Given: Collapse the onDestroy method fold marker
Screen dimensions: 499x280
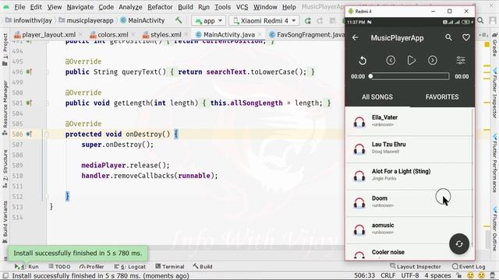Looking at the screenshot, I should (47, 135).
